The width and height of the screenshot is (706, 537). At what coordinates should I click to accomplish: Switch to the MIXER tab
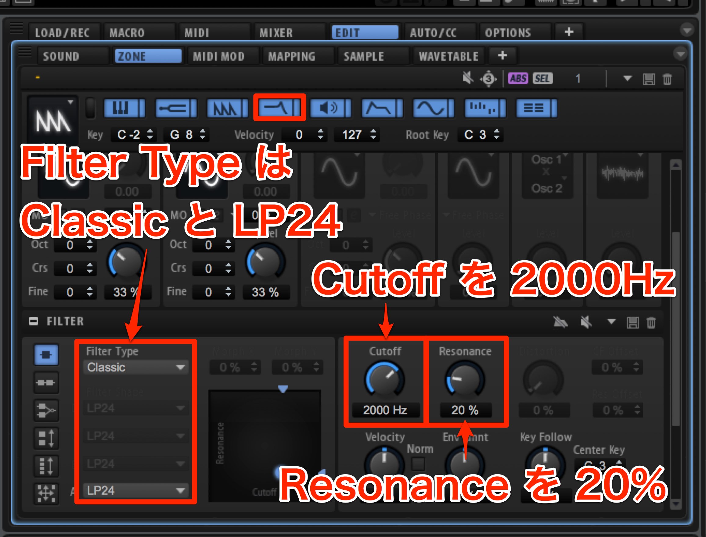coord(290,33)
